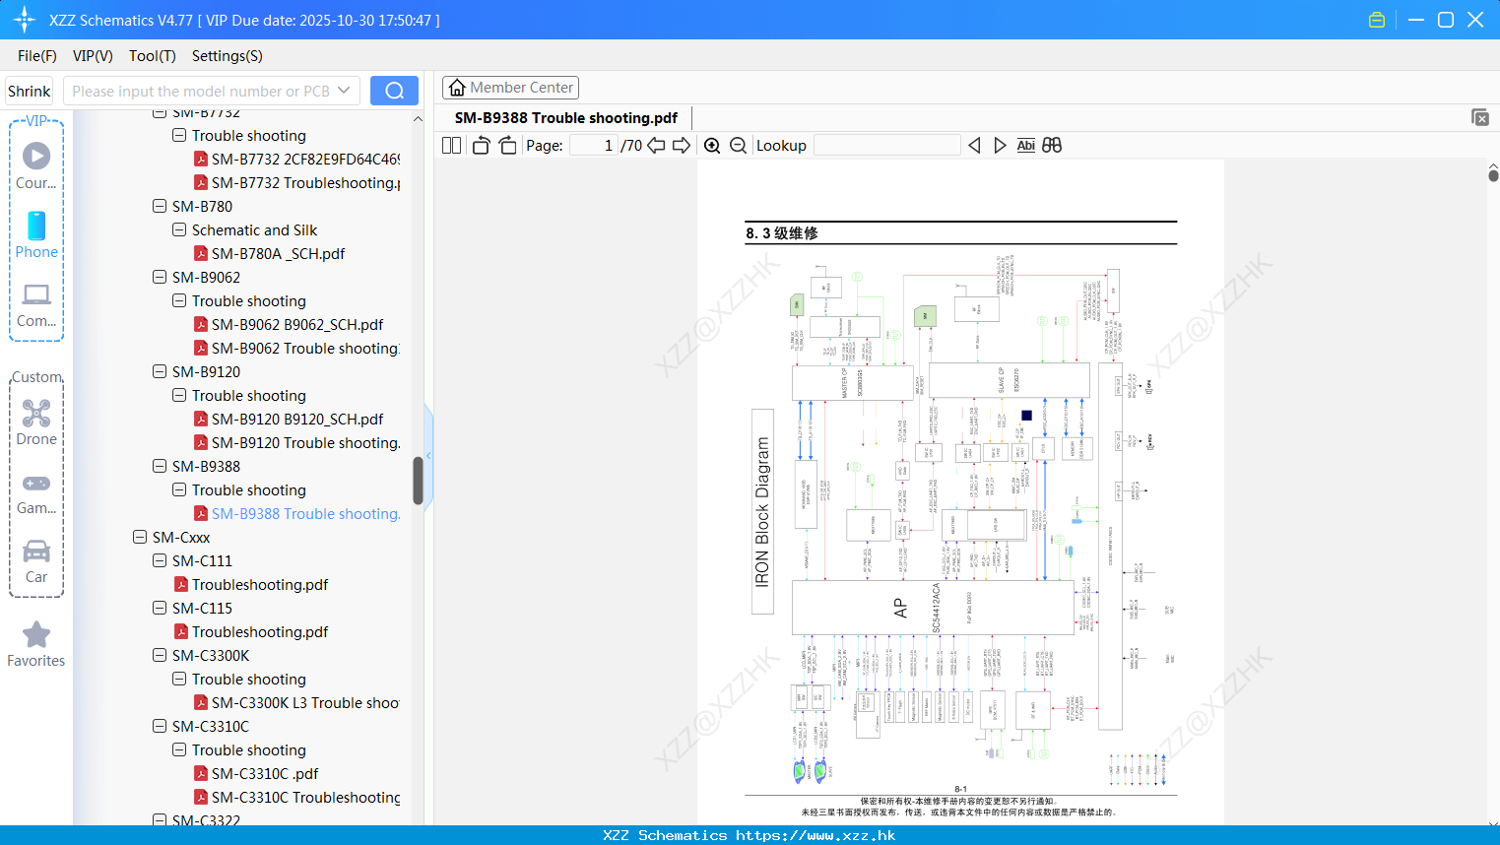Open the Settings(S) menu
Viewport: 1500px width, 845px height.
(x=228, y=56)
